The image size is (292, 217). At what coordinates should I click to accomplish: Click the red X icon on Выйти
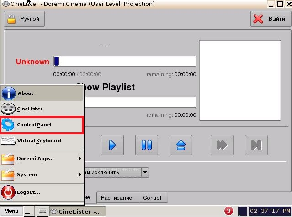(258, 19)
